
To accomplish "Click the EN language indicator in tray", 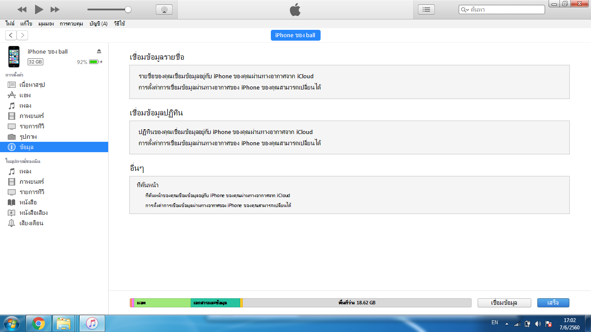I will pos(495,322).
